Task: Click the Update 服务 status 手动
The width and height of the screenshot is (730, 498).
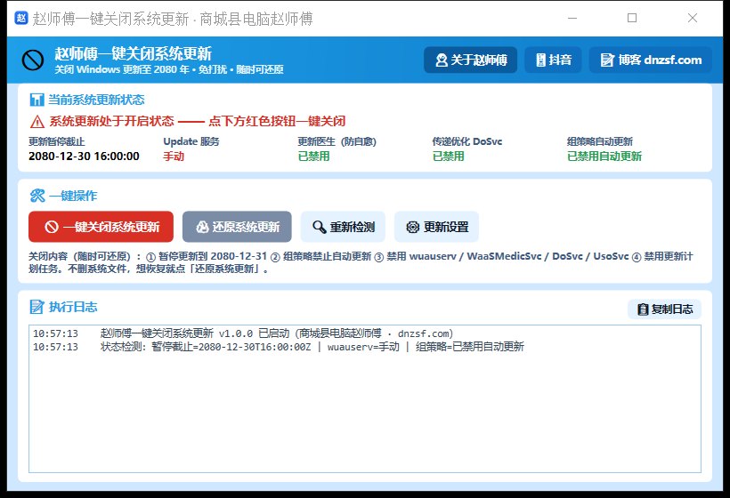Action: 174,157
